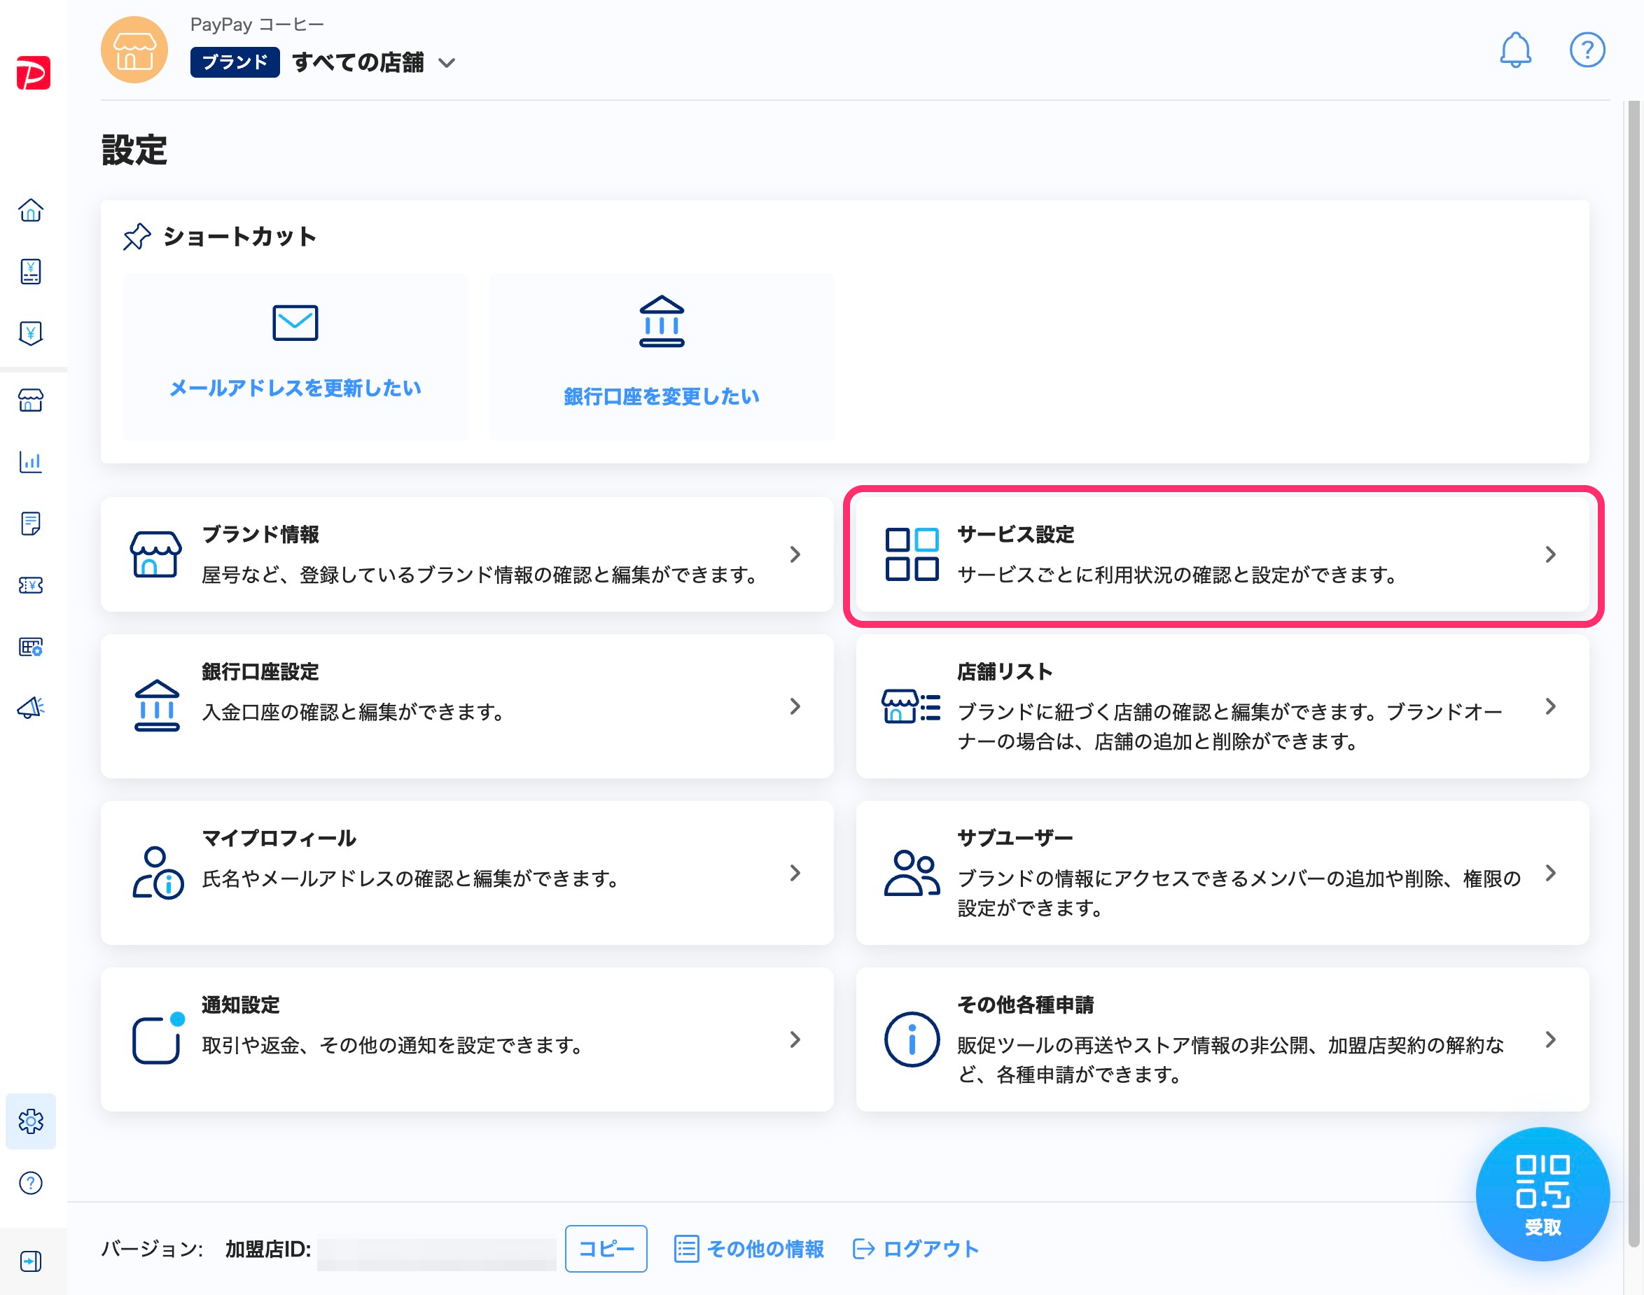Click the shortcut pin icon
Viewport: 1644px width, 1295px height.
coord(137,237)
